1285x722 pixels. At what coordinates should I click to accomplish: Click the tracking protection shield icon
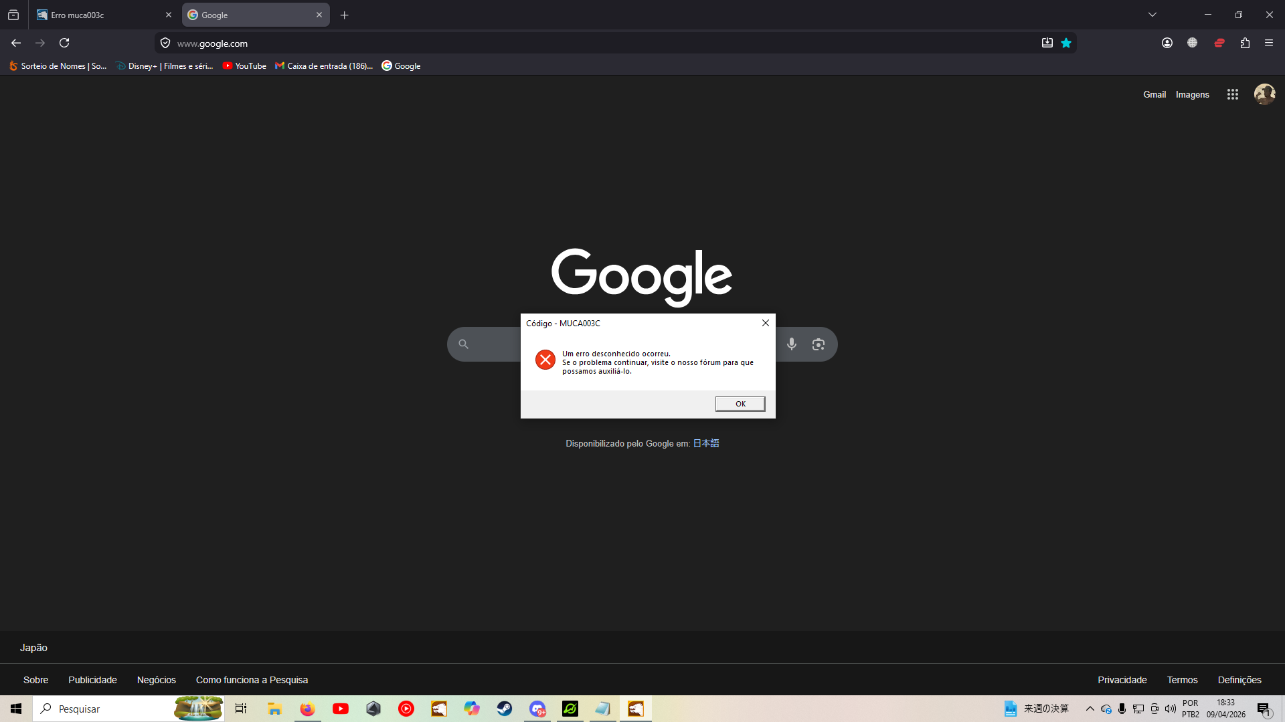coord(165,43)
